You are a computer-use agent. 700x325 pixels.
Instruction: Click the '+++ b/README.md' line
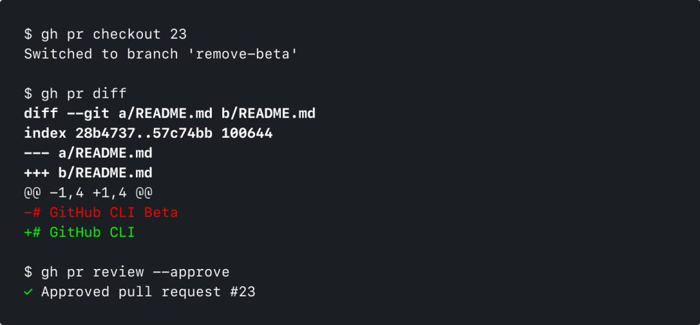[x=88, y=173]
